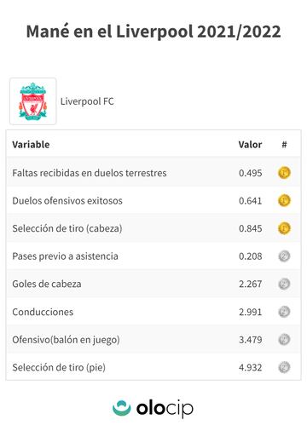307x431 pixels.
Task: Click gold medal for Selección de tiro (cabeza)
Action: point(284,228)
